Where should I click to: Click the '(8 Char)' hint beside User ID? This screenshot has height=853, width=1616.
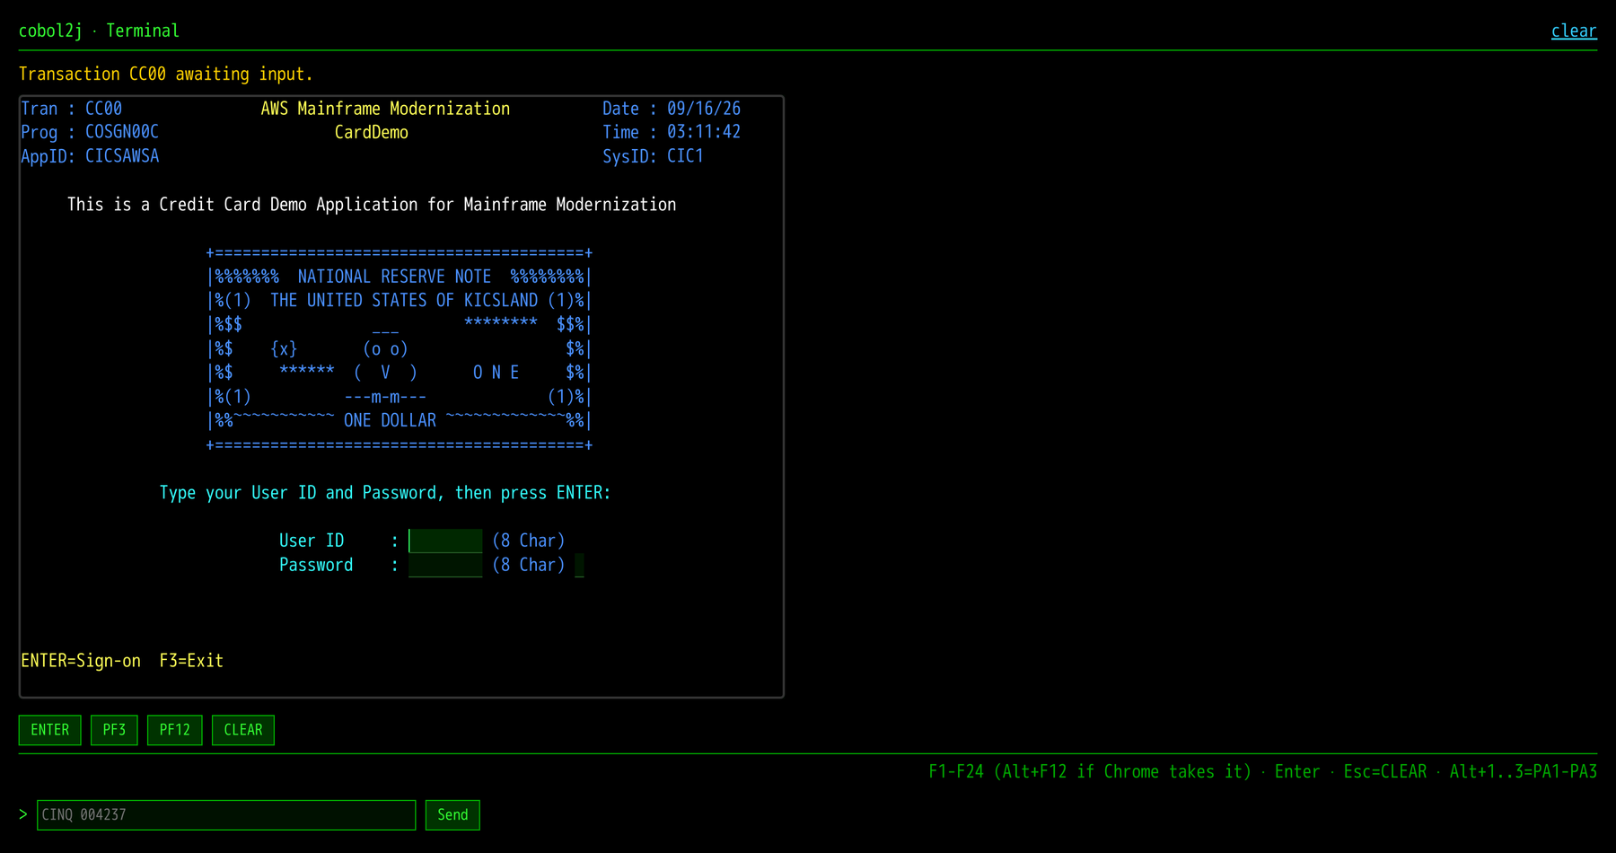tap(529, 541)
